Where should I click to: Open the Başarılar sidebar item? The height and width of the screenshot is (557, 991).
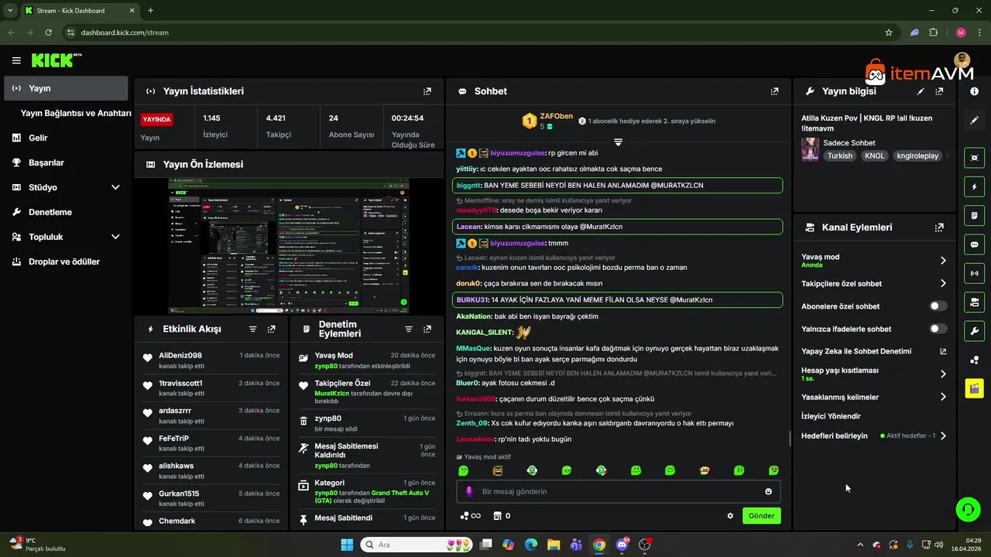pos(66,162)
